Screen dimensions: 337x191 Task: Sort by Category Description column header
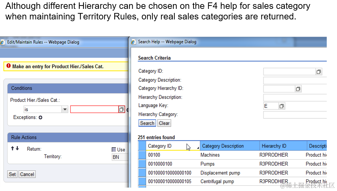point(230,146)
